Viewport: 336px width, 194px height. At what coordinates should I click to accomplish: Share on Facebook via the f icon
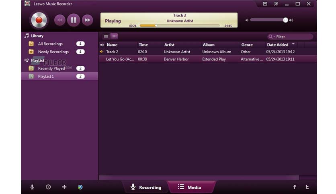295,187
